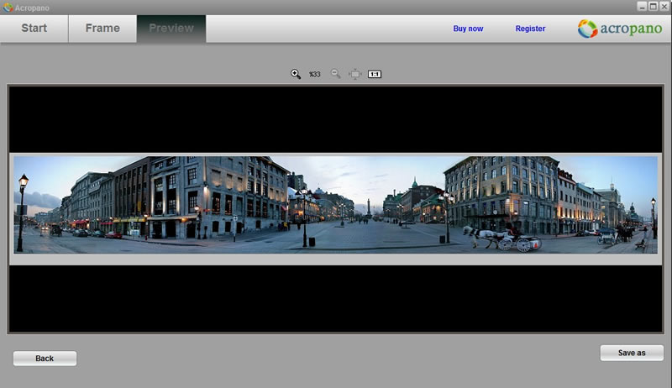The height and width of the screenshot is (388, 672).
Task: Open the Frame tab
Action: [x=102, y=29]
